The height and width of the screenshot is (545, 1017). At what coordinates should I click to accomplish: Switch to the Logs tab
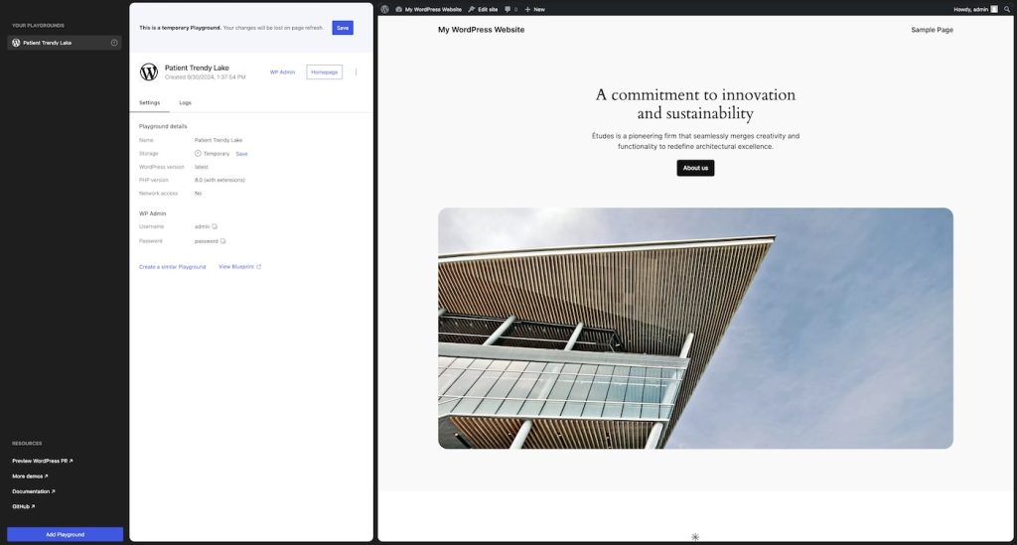tap(185, 103)
